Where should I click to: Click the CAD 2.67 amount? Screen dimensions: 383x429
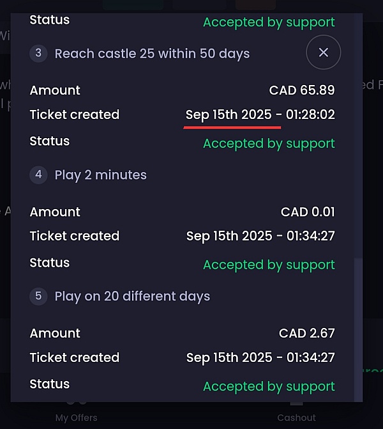(x=307, y=333)
